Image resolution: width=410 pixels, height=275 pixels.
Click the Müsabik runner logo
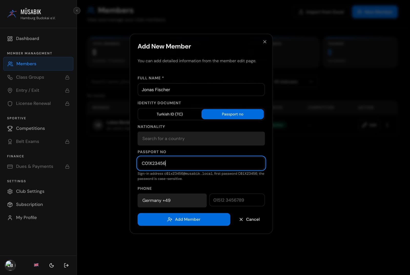click(x=12, y=13)
